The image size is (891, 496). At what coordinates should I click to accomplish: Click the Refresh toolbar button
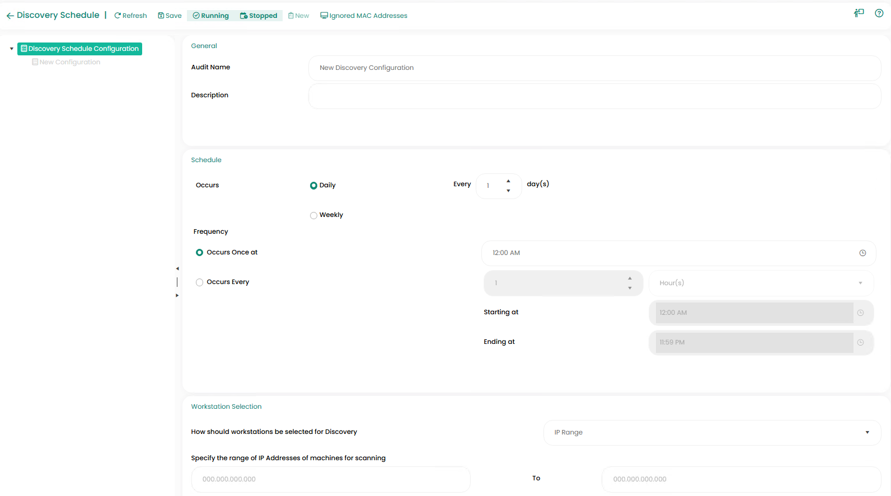(x=130, y=16)
